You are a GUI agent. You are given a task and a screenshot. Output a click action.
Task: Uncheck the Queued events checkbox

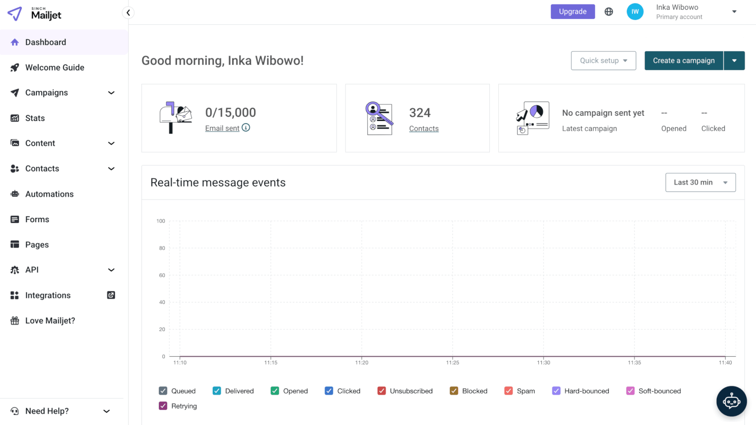pyautogui.click(x=163, y=391)
